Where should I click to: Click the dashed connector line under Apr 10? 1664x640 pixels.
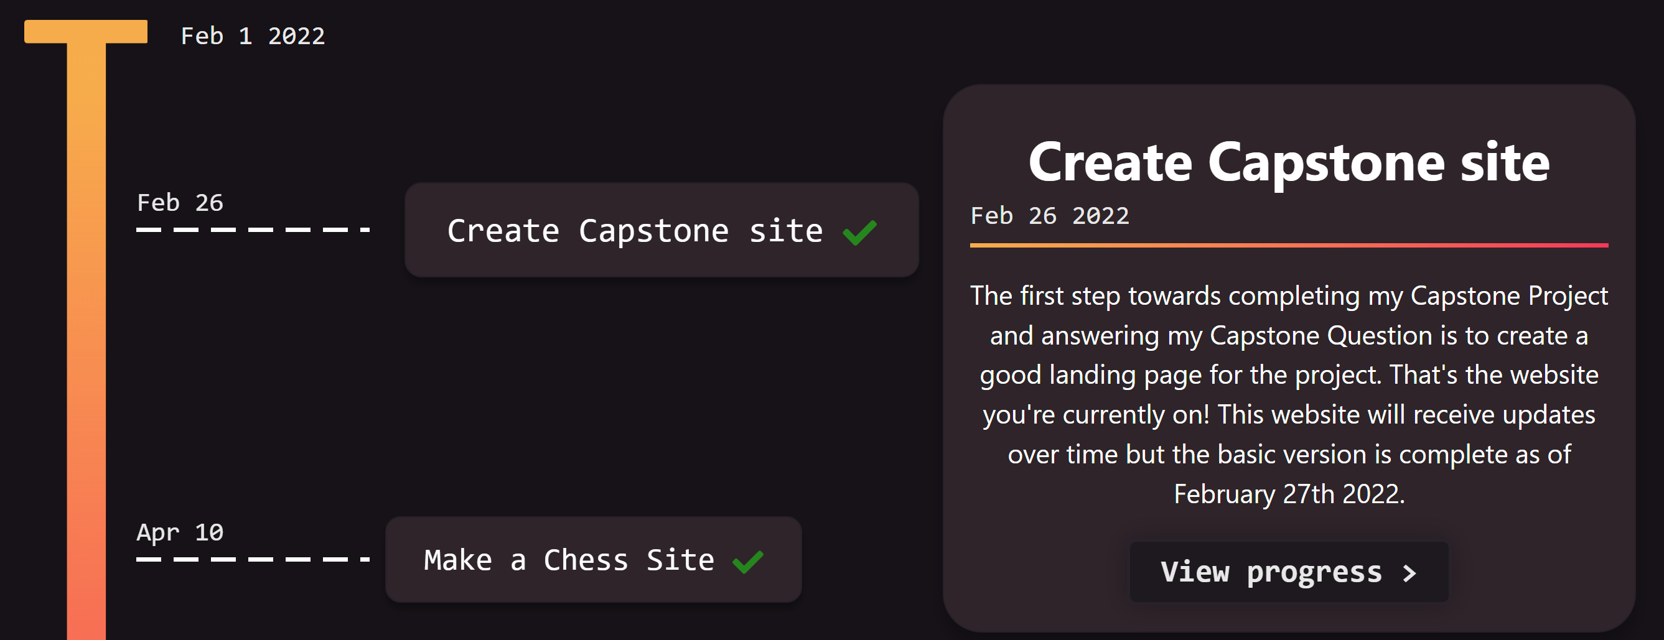(x=253, y=559)
